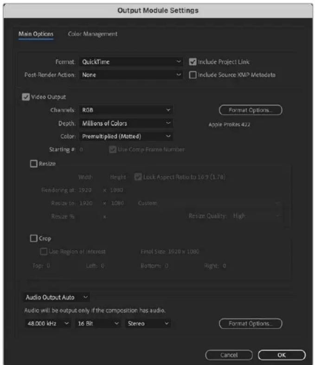Click the video Format Options button
The width and height of the screenshot is (315, 365).
click(x=251, y=110)
